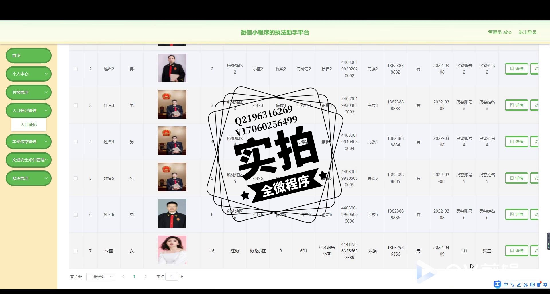Image resolution: width=550 pixels, height=294 pixels.
Task: Go to next page arrow in pagination
Action: (146, 277)
